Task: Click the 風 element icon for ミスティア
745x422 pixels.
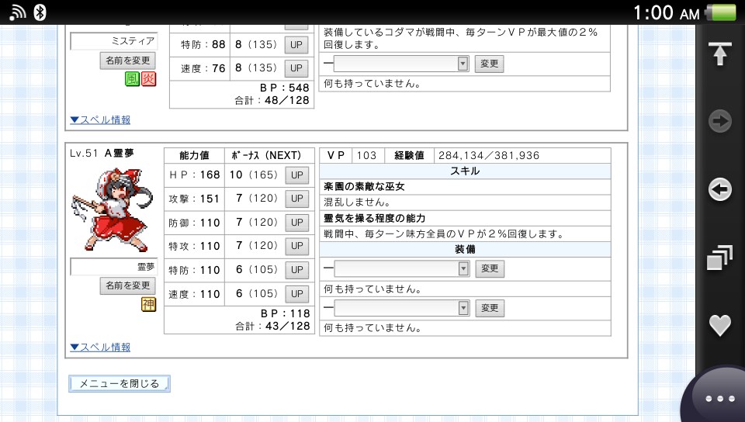Action: point(133,79)
